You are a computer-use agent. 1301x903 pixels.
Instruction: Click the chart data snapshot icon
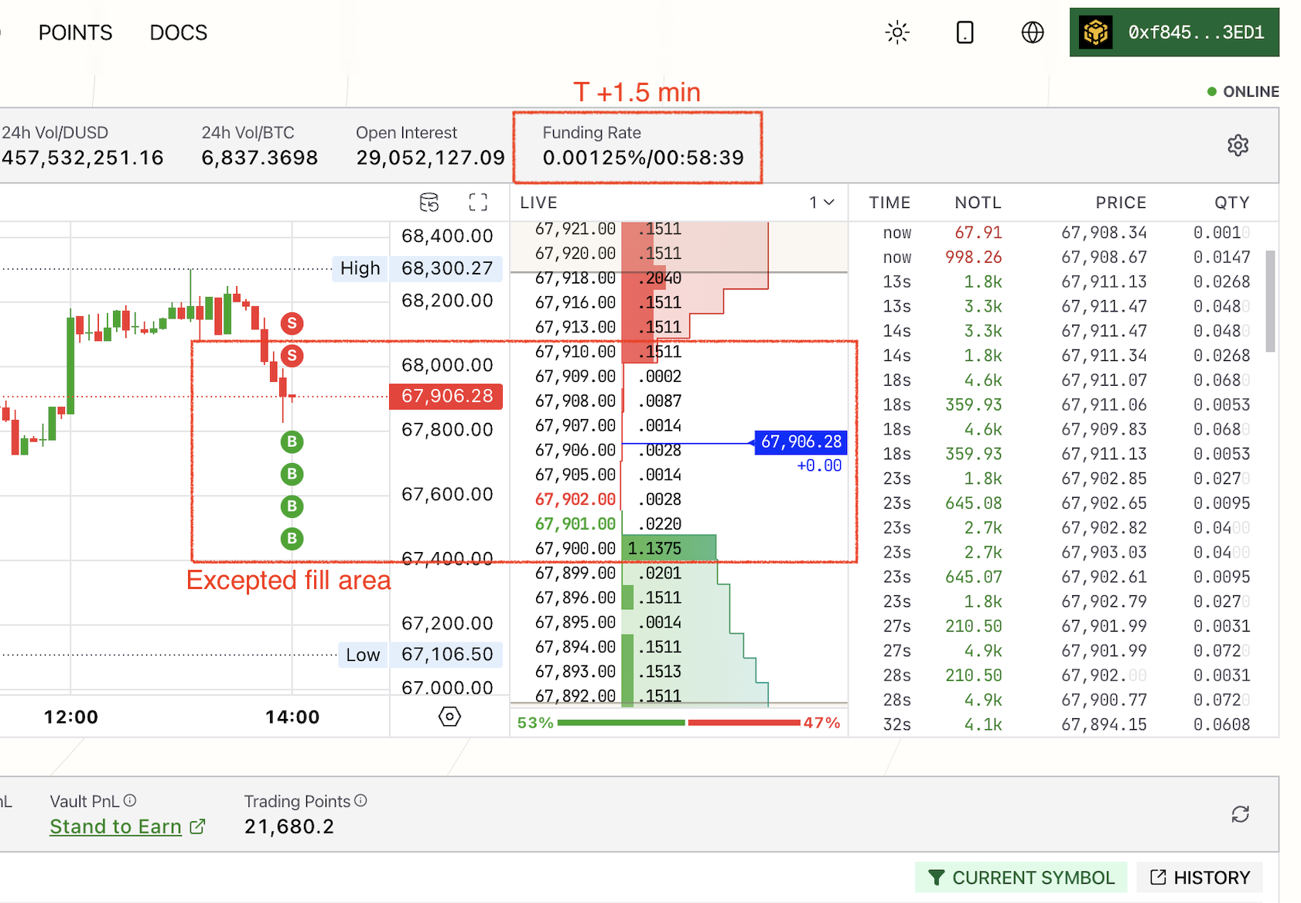[429, 203]
